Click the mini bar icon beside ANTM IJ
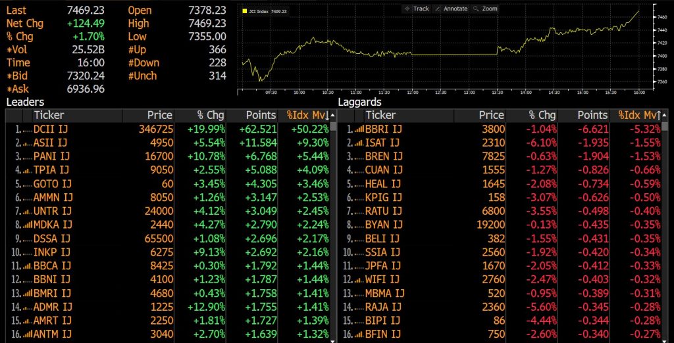 point(28,335)
